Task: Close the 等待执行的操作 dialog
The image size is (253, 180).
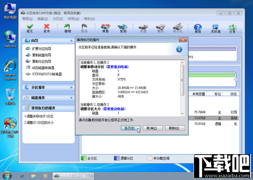Action: [x=183, y=40]
